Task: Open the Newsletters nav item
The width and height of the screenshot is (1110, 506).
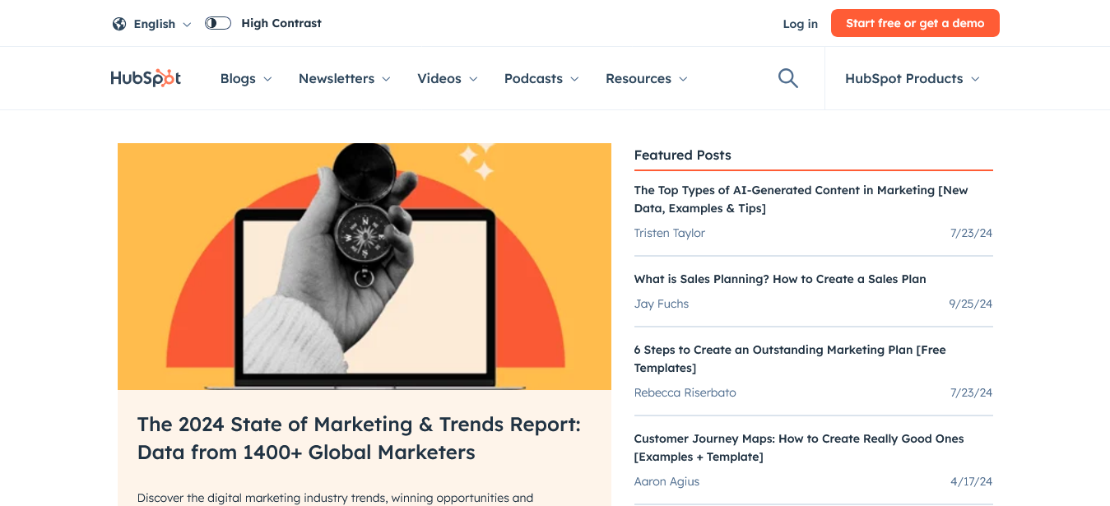Action: click(x=337, y=78)
